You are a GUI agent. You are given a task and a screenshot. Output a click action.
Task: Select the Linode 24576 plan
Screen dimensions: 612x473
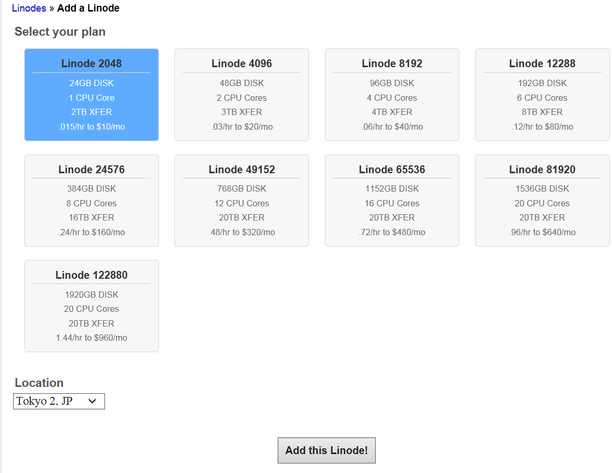click(x=91, y=201)
